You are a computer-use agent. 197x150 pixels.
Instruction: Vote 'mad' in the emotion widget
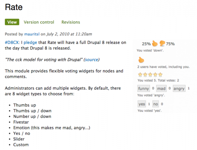pos(161,88)
